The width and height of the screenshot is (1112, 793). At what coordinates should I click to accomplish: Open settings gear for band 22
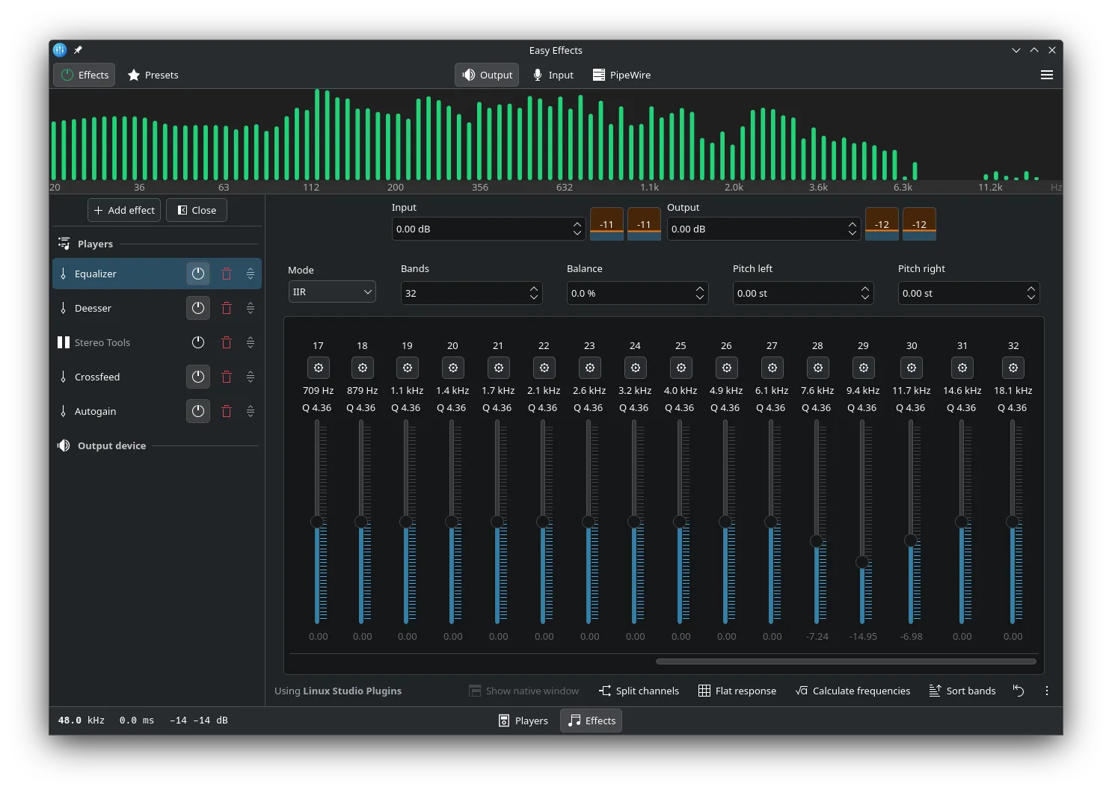[544, 368]
